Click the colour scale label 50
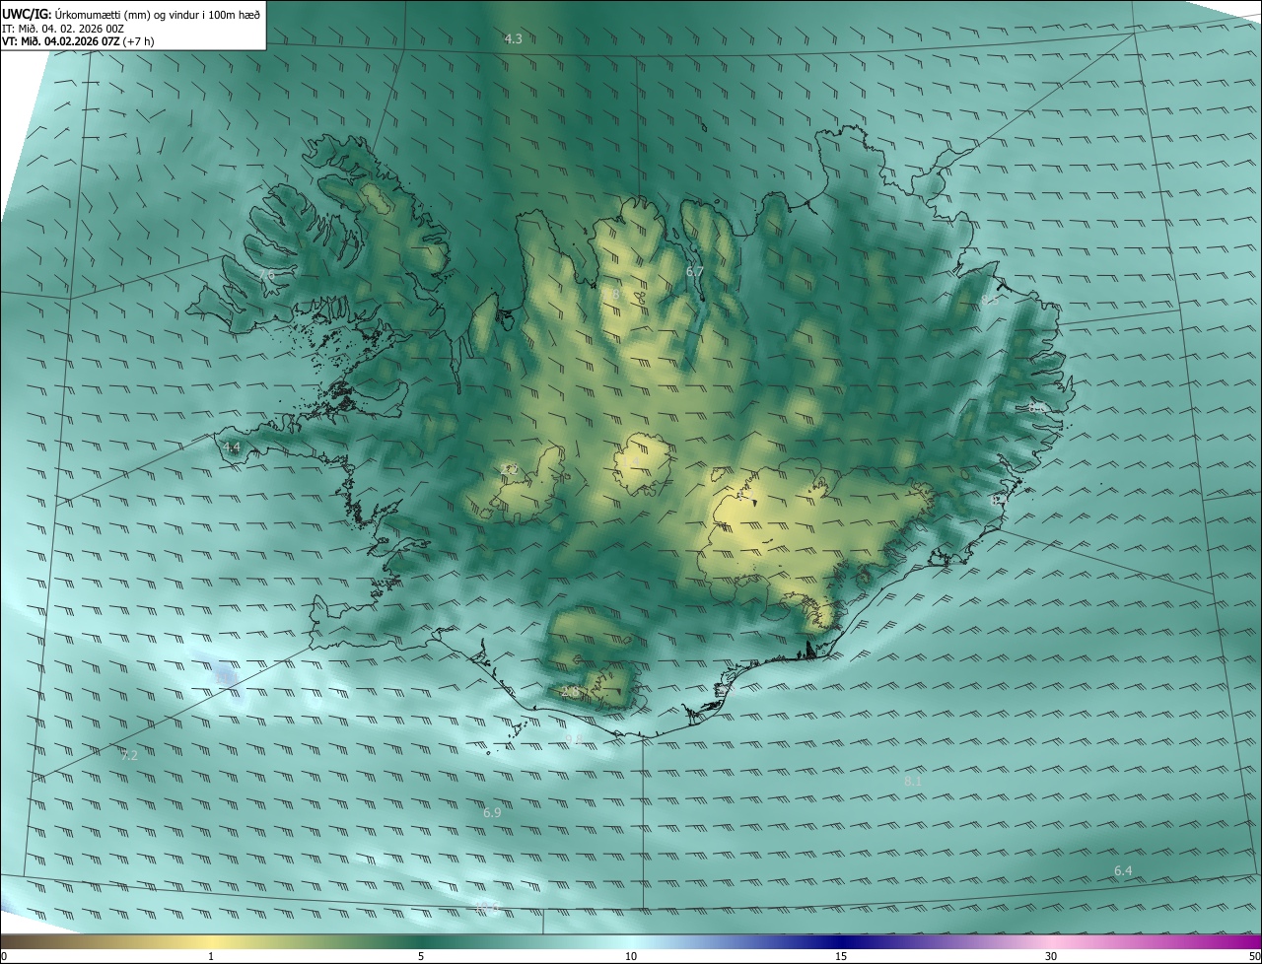 point(1254,956)
